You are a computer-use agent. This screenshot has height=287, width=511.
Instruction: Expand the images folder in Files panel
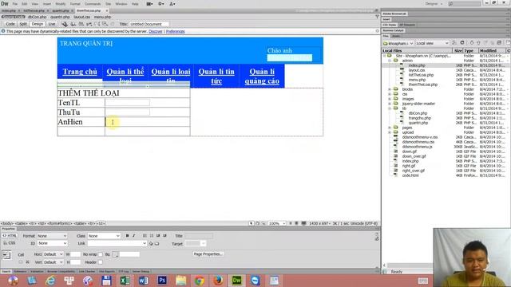390,99
